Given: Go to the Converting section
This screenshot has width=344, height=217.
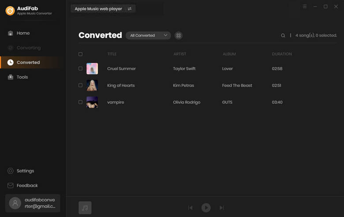Looking at the screenshot, I should [29, 48].
